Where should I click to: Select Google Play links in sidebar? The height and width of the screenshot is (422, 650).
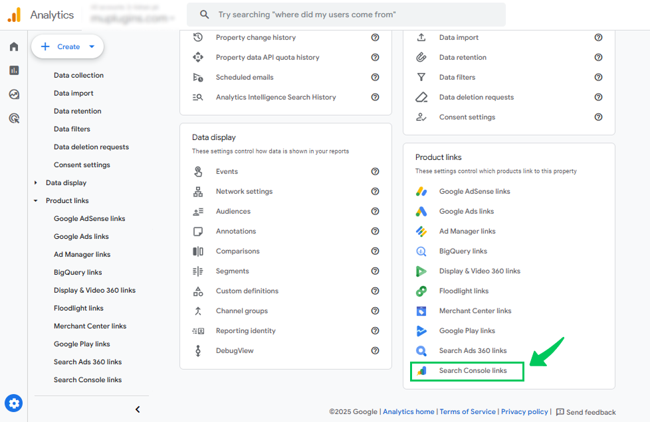point(82,344)
